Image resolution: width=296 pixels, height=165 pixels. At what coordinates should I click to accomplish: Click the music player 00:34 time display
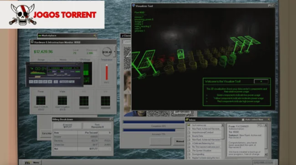click(x=41, y=69)
